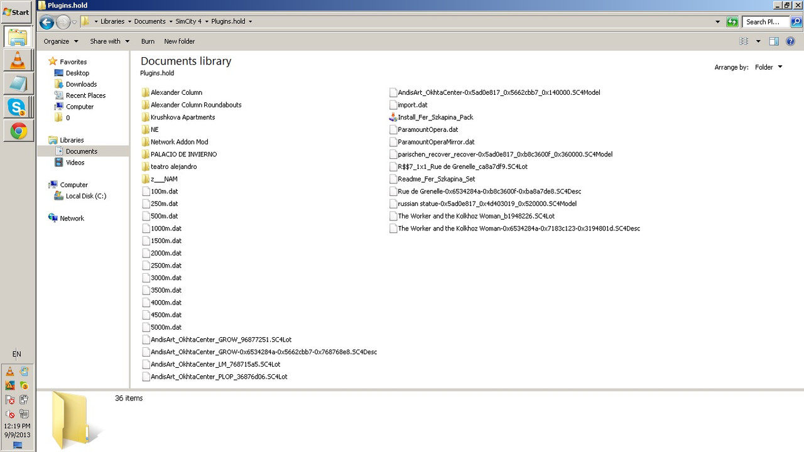Expand the arrow after SimCity 4 in breadcrumb
Screen dimensions: 804x452
(x=207, y=21)
